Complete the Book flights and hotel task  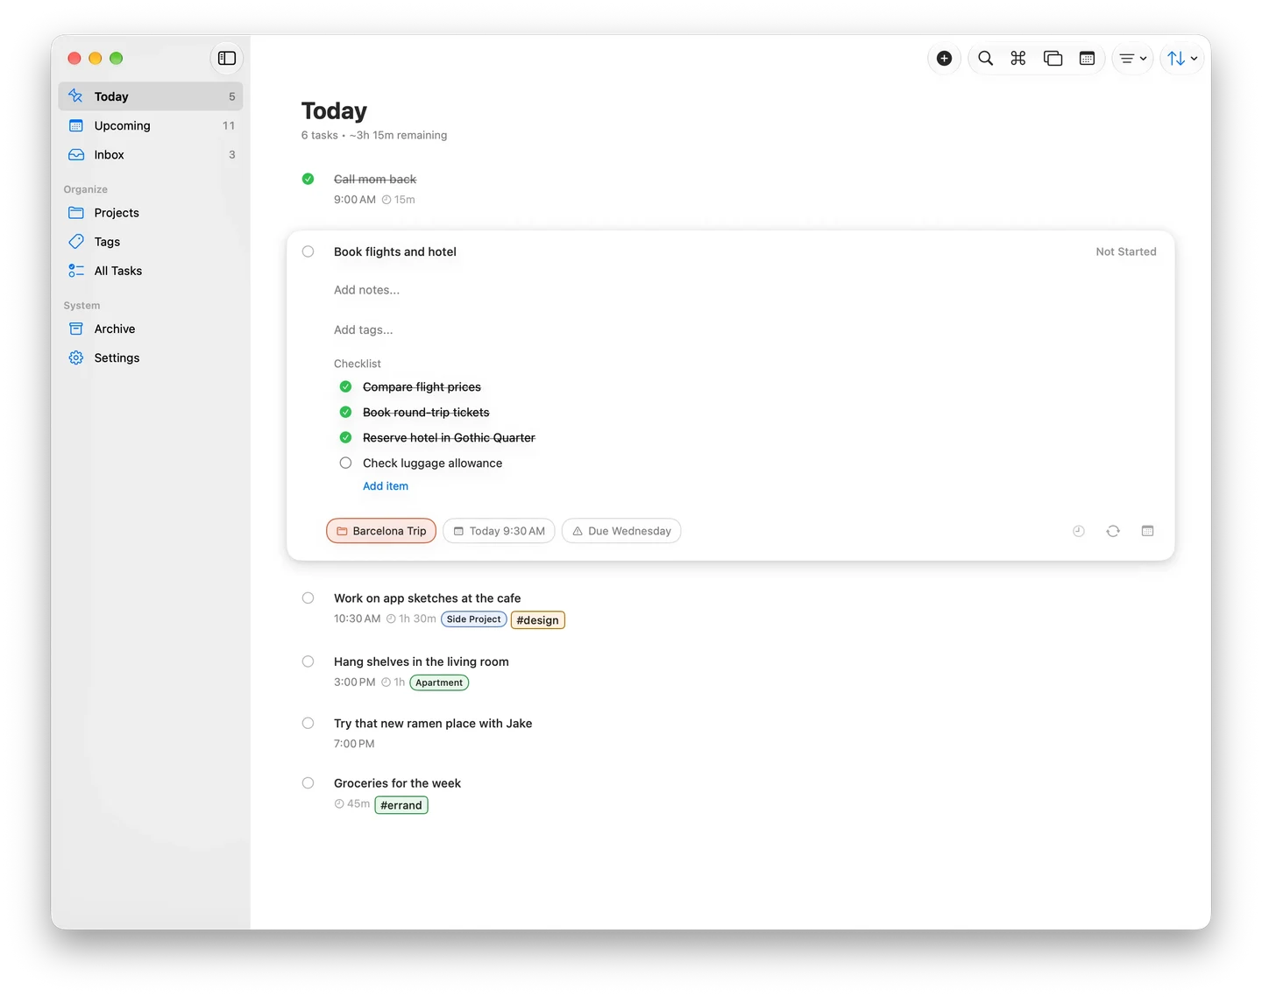coord(308,251)
